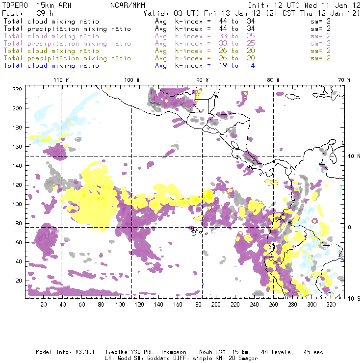Click the "70 W" longitude label
363x363 pixels.
(x=344, y=80)
